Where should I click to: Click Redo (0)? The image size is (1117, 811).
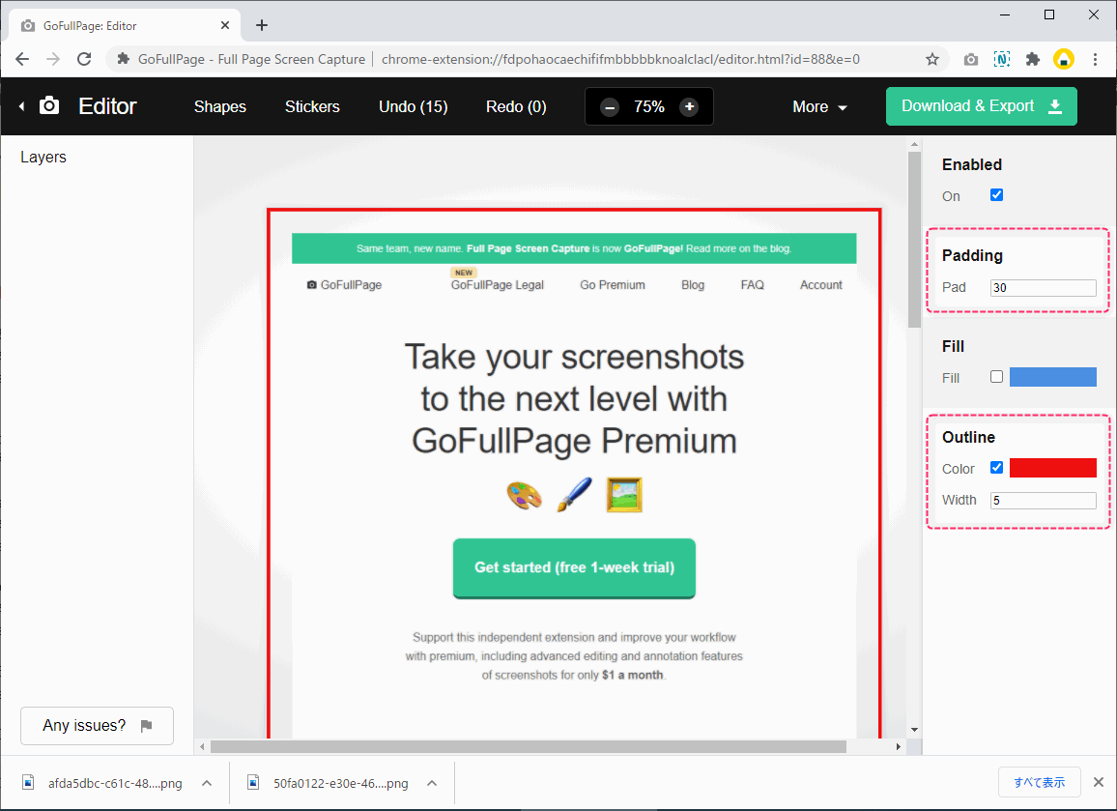point(516,107)
